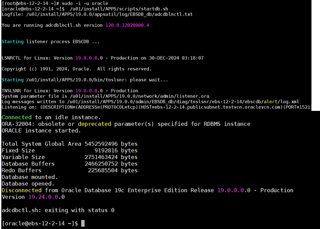
Task: Click the terminal cursor block at the prompt
Action: point(83,223)
